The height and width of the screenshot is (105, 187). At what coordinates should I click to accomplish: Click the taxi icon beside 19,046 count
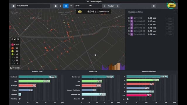click(80, 12)
